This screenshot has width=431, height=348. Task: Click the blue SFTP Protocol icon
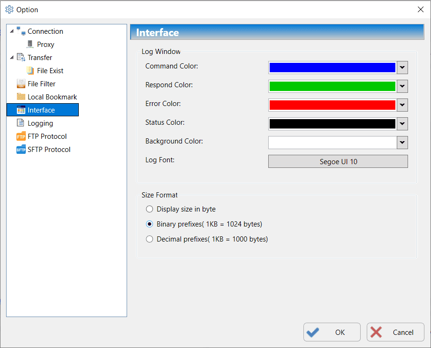pos(21,150)
